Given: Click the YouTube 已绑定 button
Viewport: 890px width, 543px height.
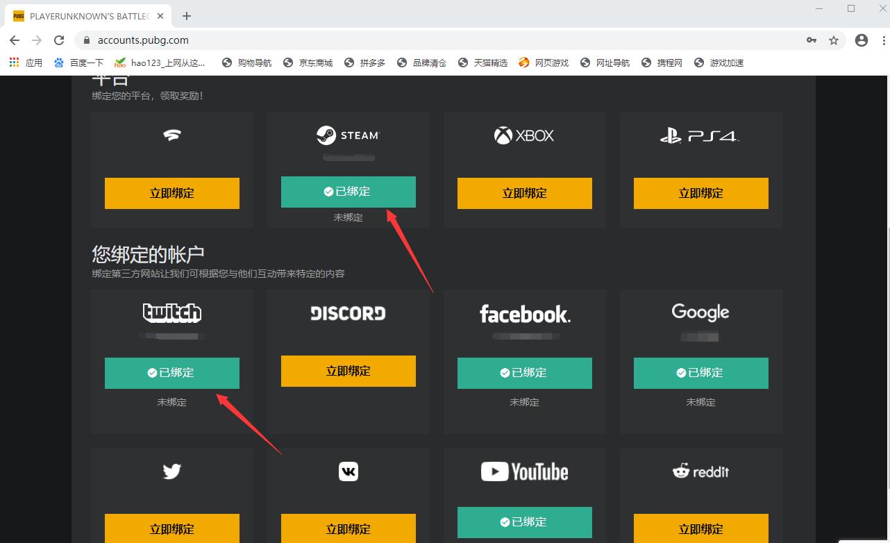Looking at the screenshot, I should [525, 522].
